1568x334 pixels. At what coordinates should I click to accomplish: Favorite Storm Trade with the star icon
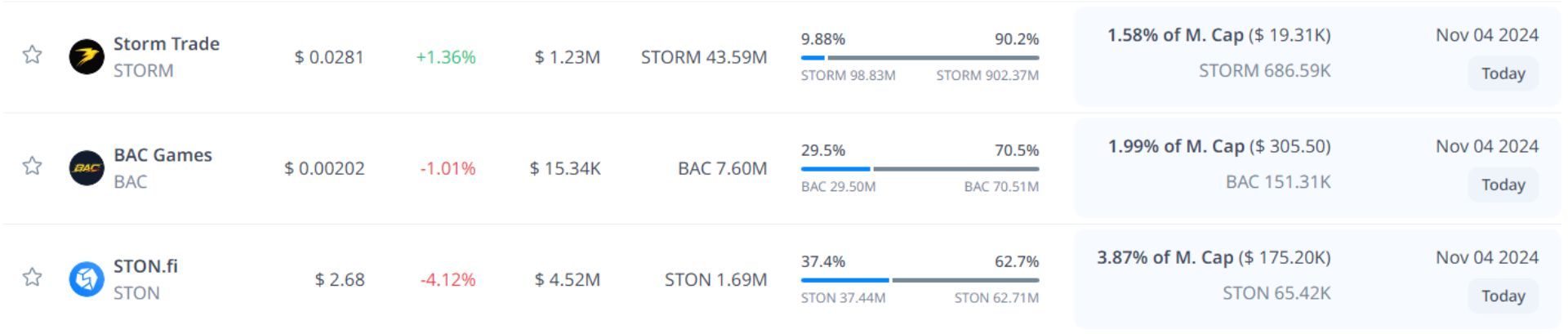tap(32, 55)
